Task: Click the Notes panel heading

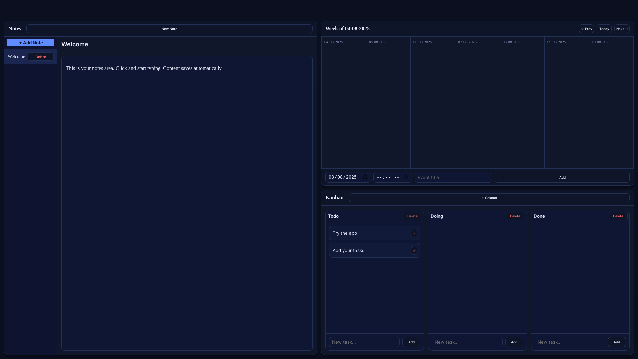Action: click(x=15, y=29)
